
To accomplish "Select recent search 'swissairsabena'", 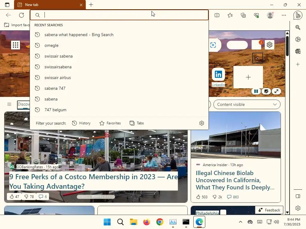I will coord(119,67).
